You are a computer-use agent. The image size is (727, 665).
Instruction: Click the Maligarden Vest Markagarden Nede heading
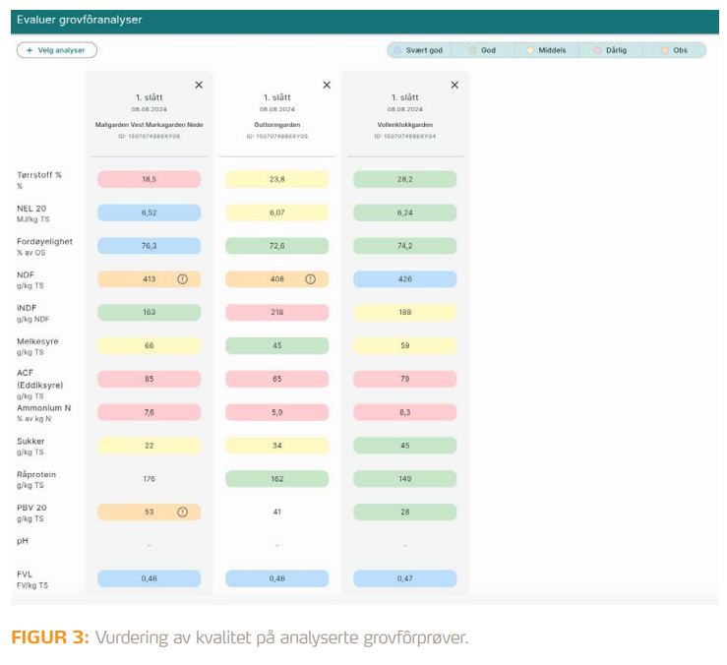pos(150,125)
